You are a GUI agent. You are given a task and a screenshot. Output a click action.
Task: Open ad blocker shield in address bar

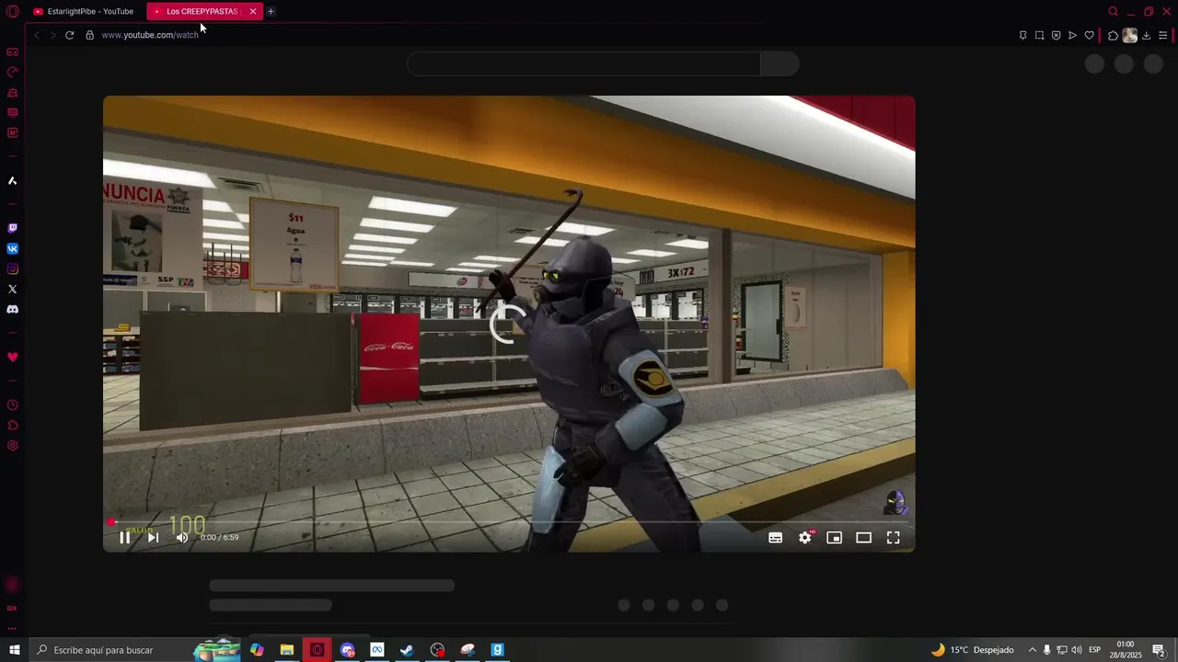point(1056,35)
